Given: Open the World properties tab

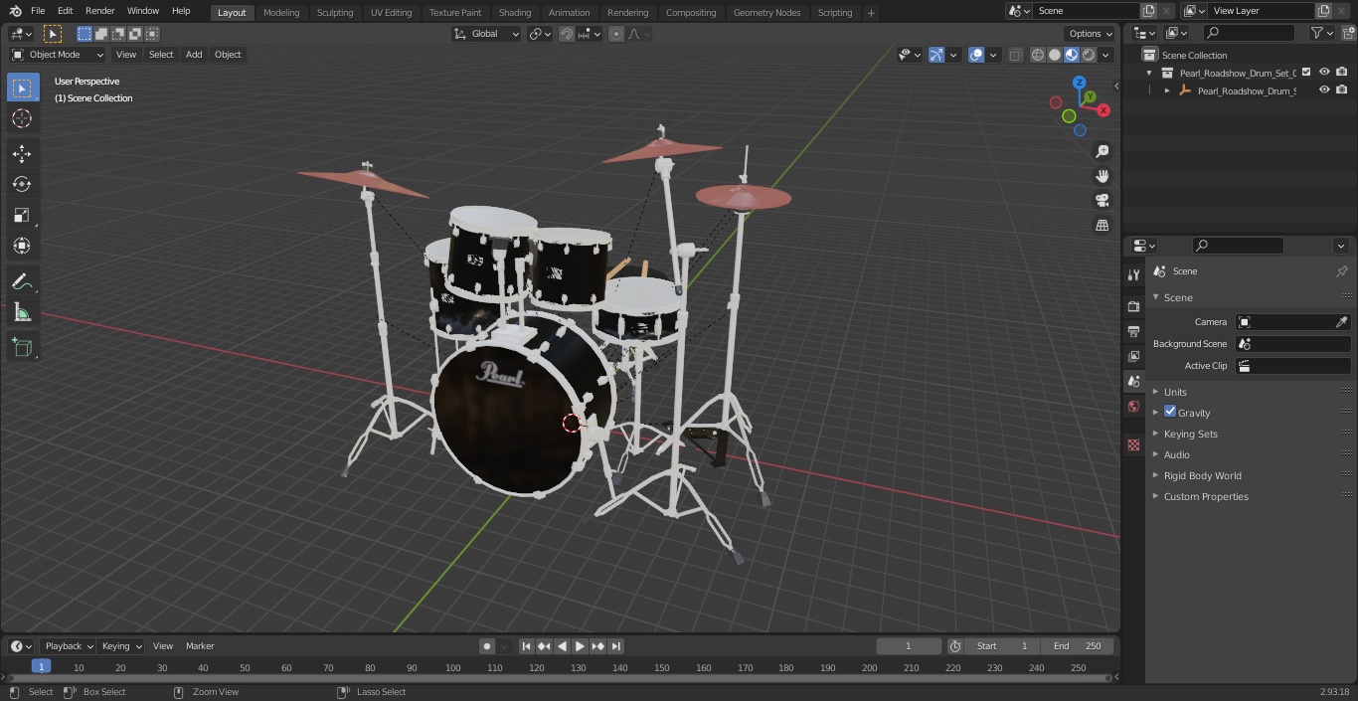Looking at the screenshot, I should point(1133,407).
